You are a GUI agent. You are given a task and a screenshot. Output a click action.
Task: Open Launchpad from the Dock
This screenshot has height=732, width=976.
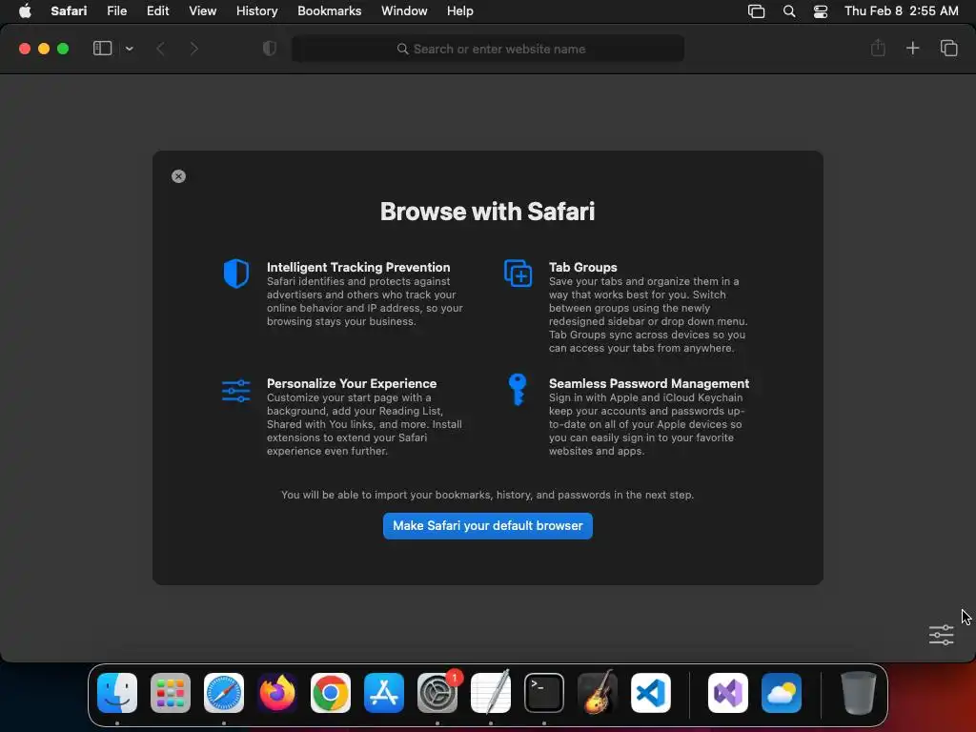[x=171, y=693]
